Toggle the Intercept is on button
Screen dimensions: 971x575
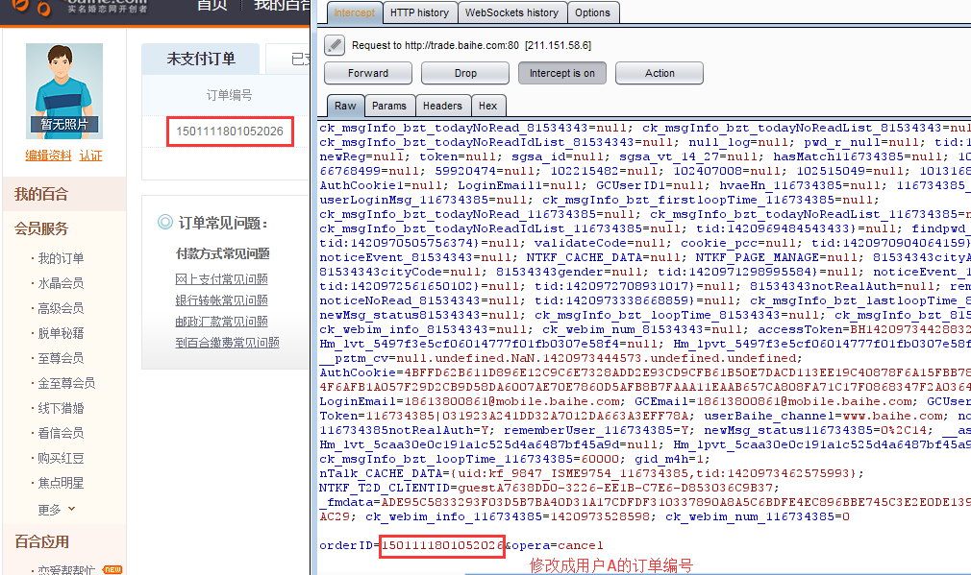(x=561, y=73)
